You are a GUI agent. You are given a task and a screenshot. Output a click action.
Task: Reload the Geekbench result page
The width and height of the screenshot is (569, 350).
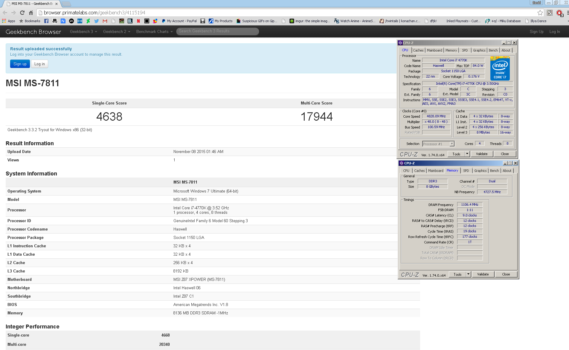point(22,13)
